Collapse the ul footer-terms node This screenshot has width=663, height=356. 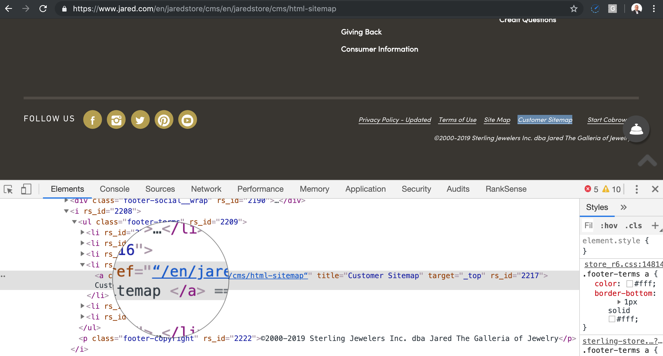coord(74,222)
